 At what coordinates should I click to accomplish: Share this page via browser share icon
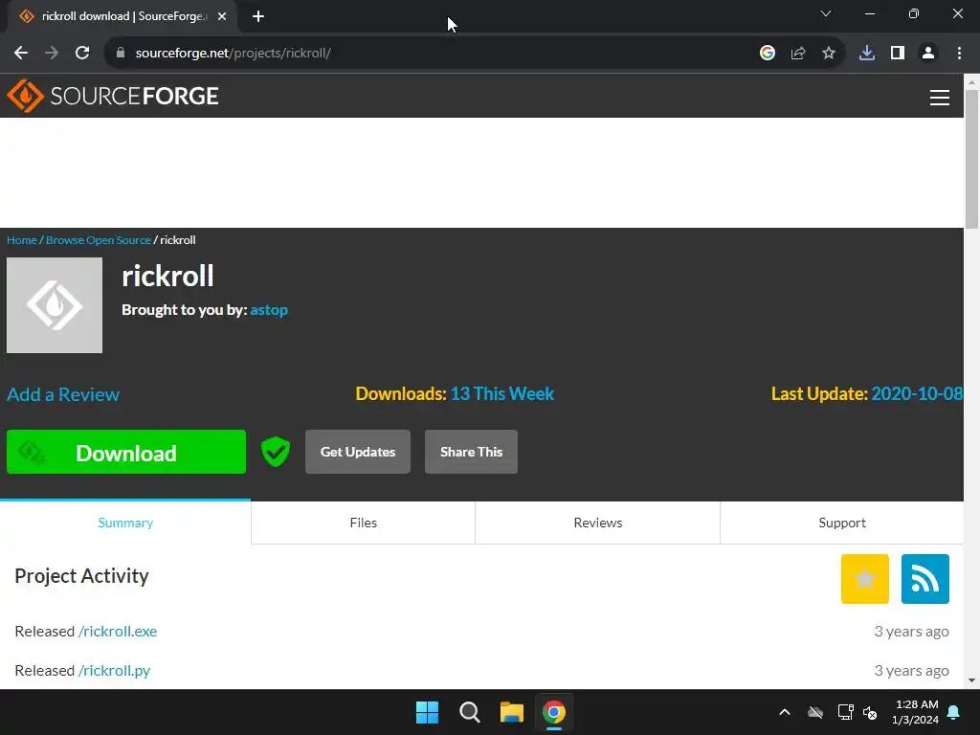tap(798, 53)
